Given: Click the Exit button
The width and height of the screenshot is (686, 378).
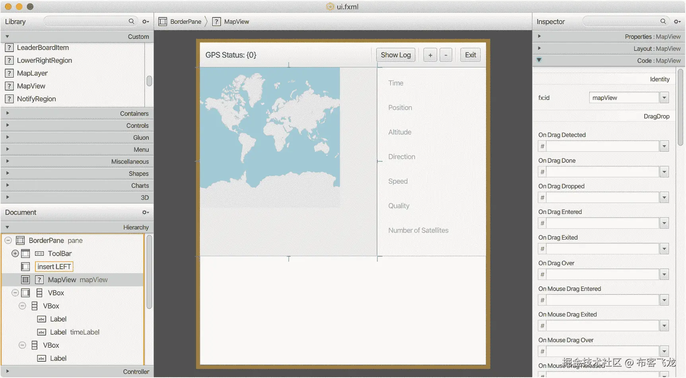Looking at the screenshot, I should (x=470, y=55).
